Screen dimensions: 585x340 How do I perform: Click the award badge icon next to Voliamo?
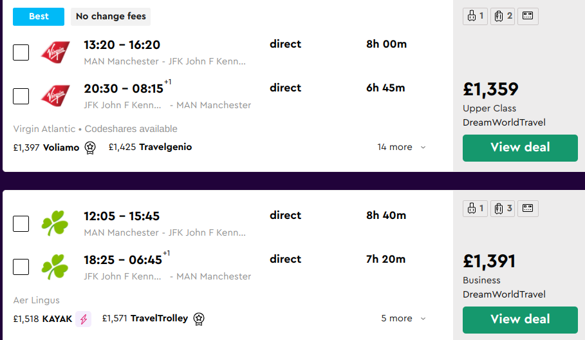[90, 147]
